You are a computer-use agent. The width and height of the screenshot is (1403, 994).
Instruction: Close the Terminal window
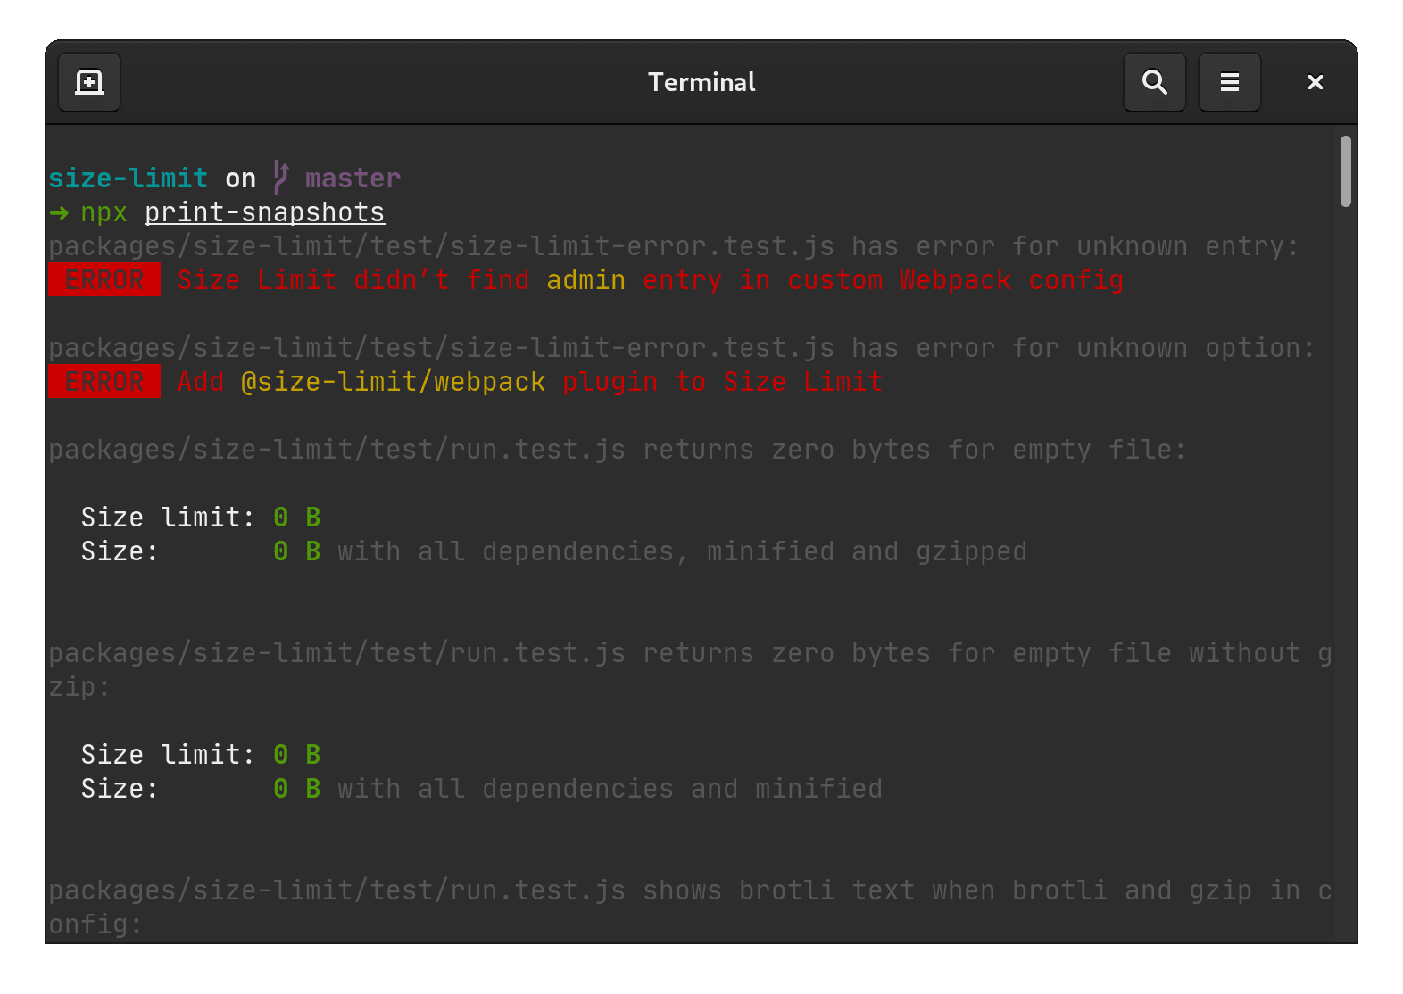tap(1316, 82)
